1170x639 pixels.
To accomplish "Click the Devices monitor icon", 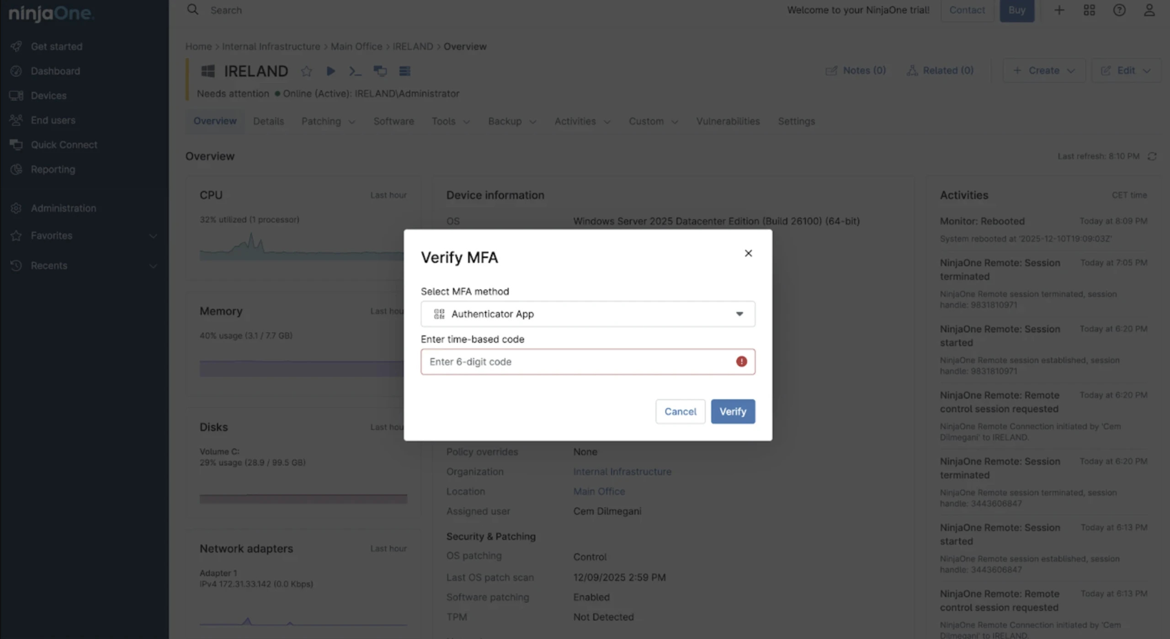I will (x=16, y=95).
